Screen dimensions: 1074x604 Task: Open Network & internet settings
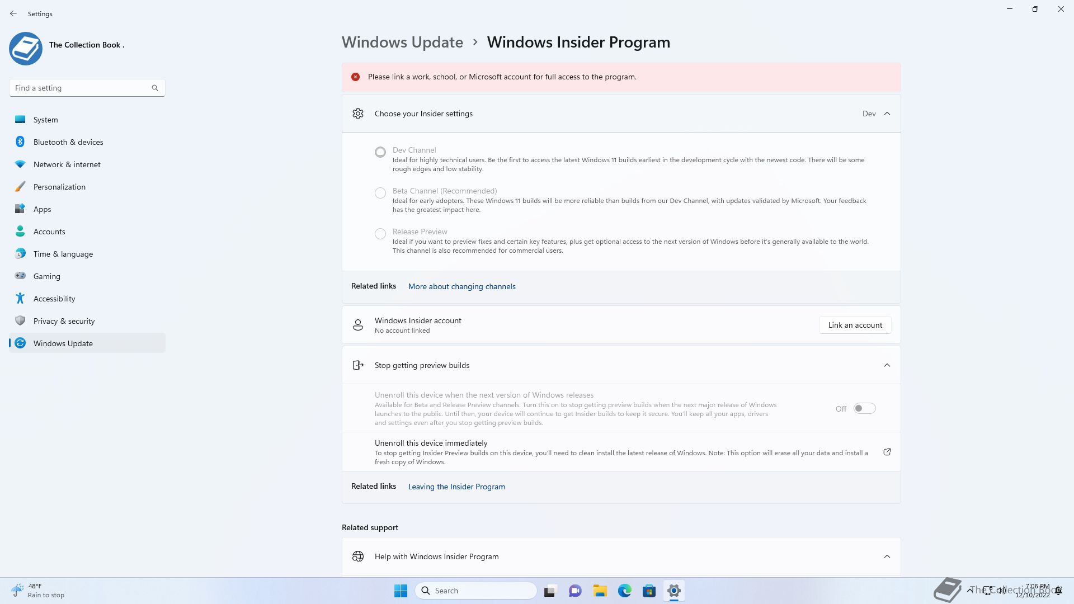87,164
